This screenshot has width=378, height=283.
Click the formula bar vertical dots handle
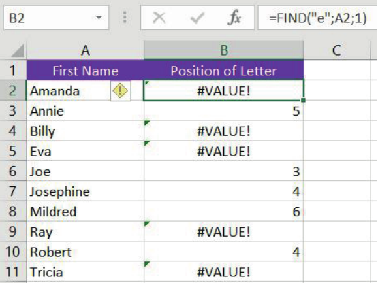click(125, 18)
